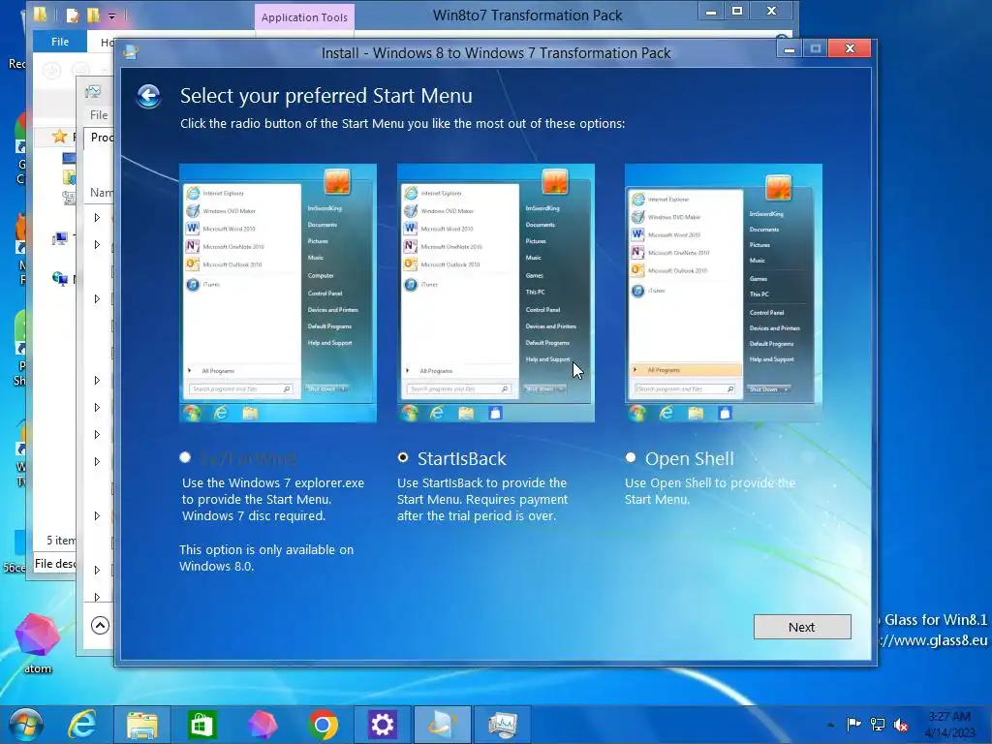Open the network tray icon
This screenshot has width=992, height=744.
point(878,724)
